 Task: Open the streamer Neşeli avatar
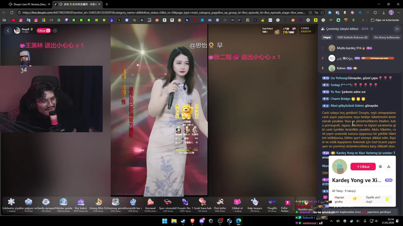17,30
